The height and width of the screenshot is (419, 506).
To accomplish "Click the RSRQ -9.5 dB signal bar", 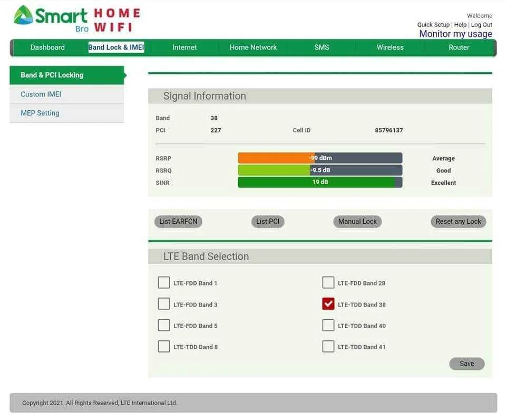I will pos(320,170).
